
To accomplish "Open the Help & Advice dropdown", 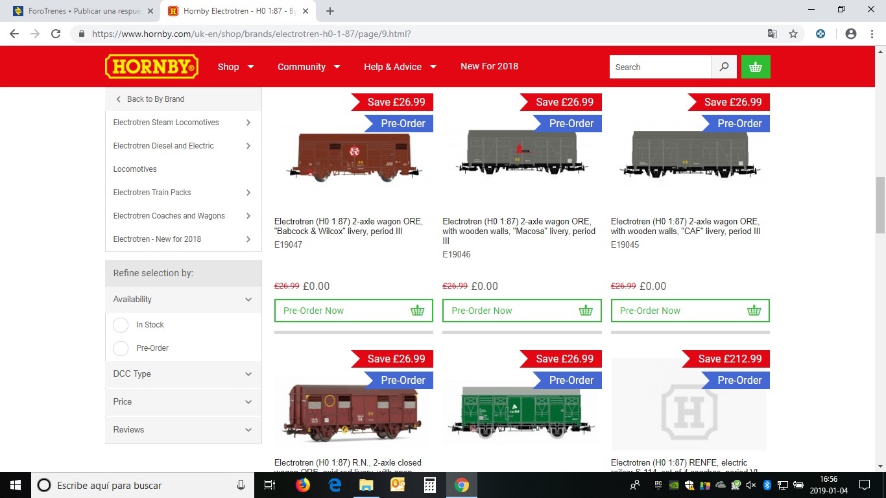I will click(x=400, y=67).
